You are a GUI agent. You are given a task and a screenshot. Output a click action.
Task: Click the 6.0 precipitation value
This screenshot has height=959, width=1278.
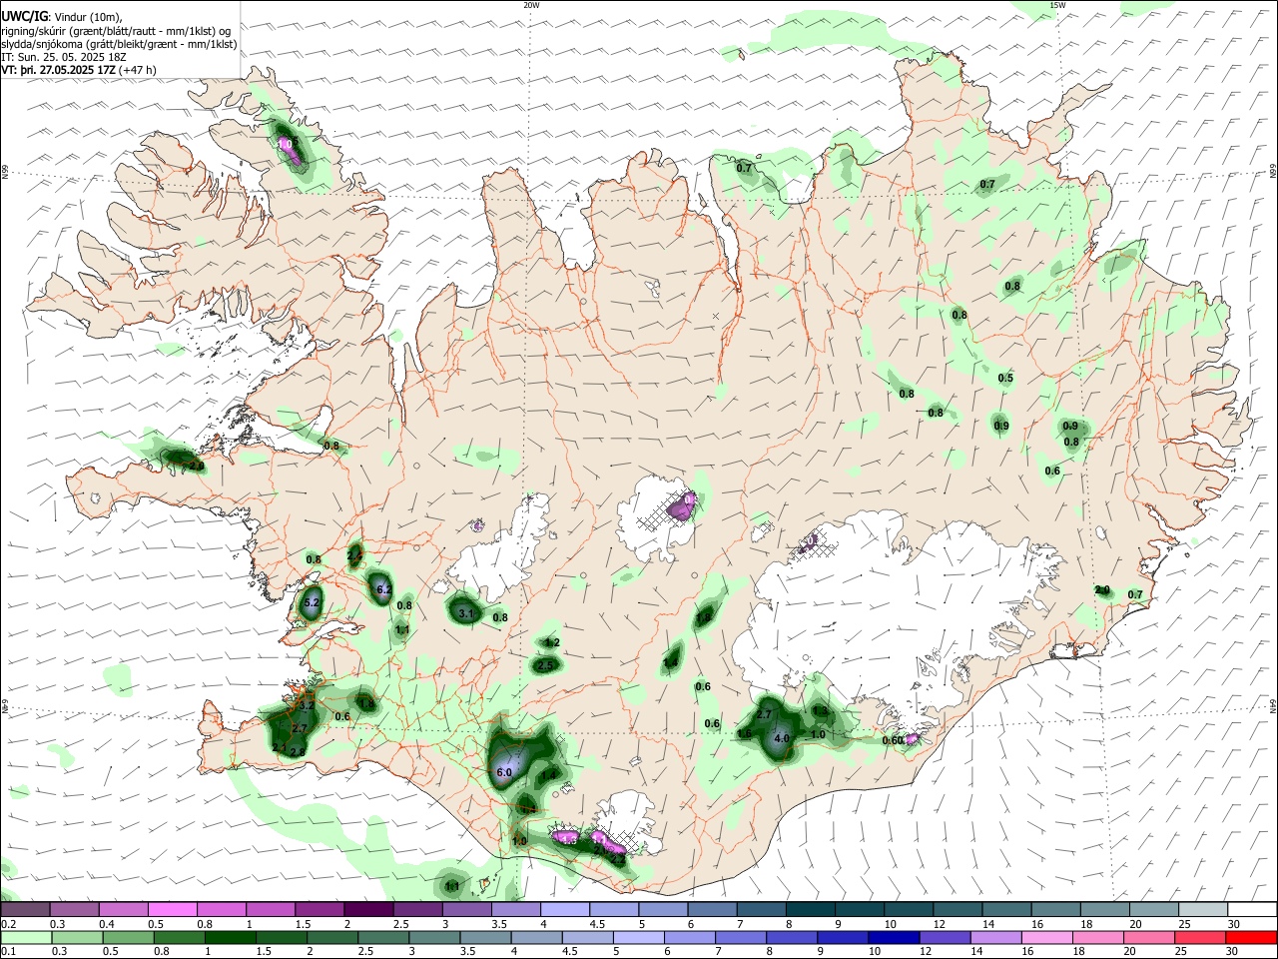[504, 772]
